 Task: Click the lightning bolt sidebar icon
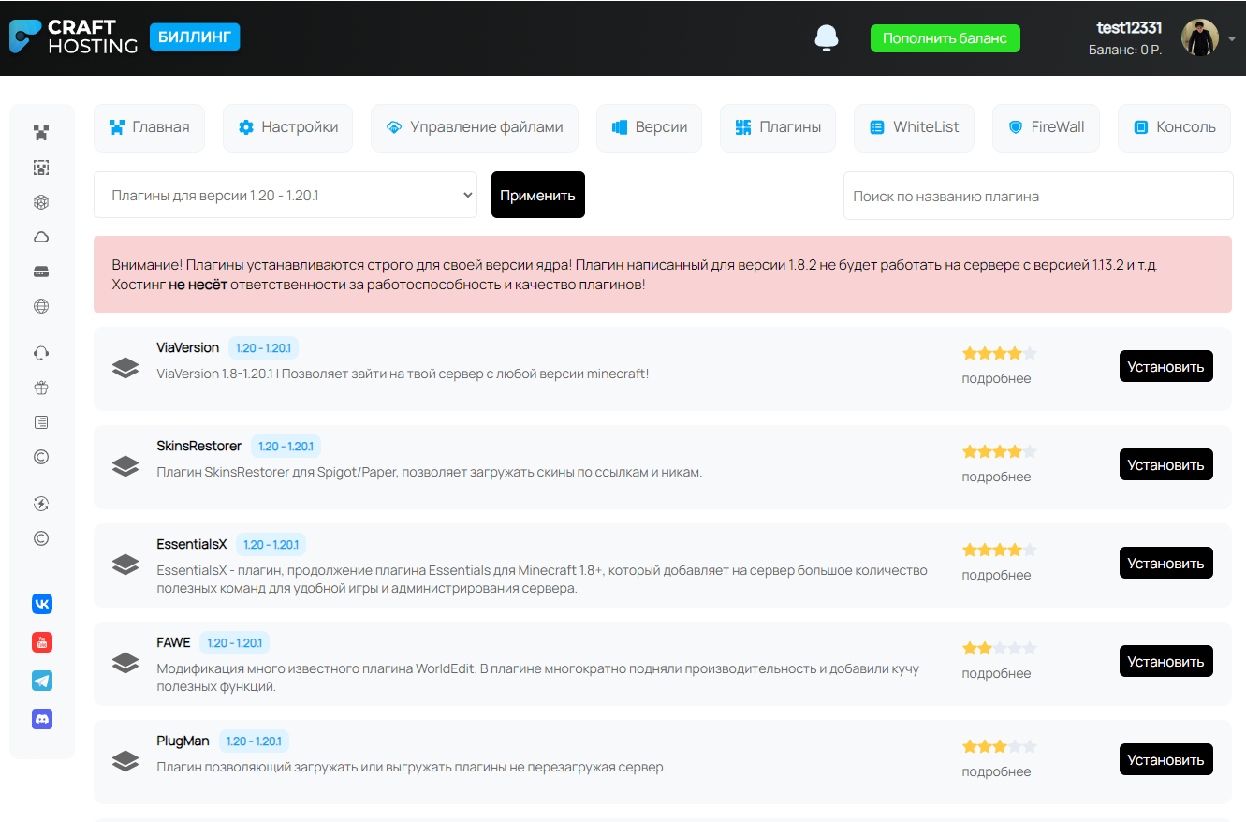[x=41, y=504]
